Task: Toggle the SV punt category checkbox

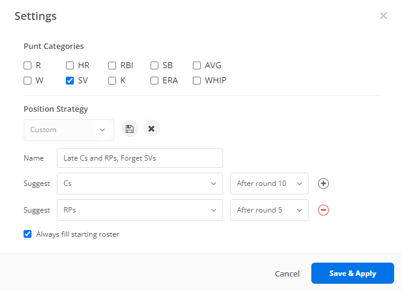Action: (x=70, y=80)
